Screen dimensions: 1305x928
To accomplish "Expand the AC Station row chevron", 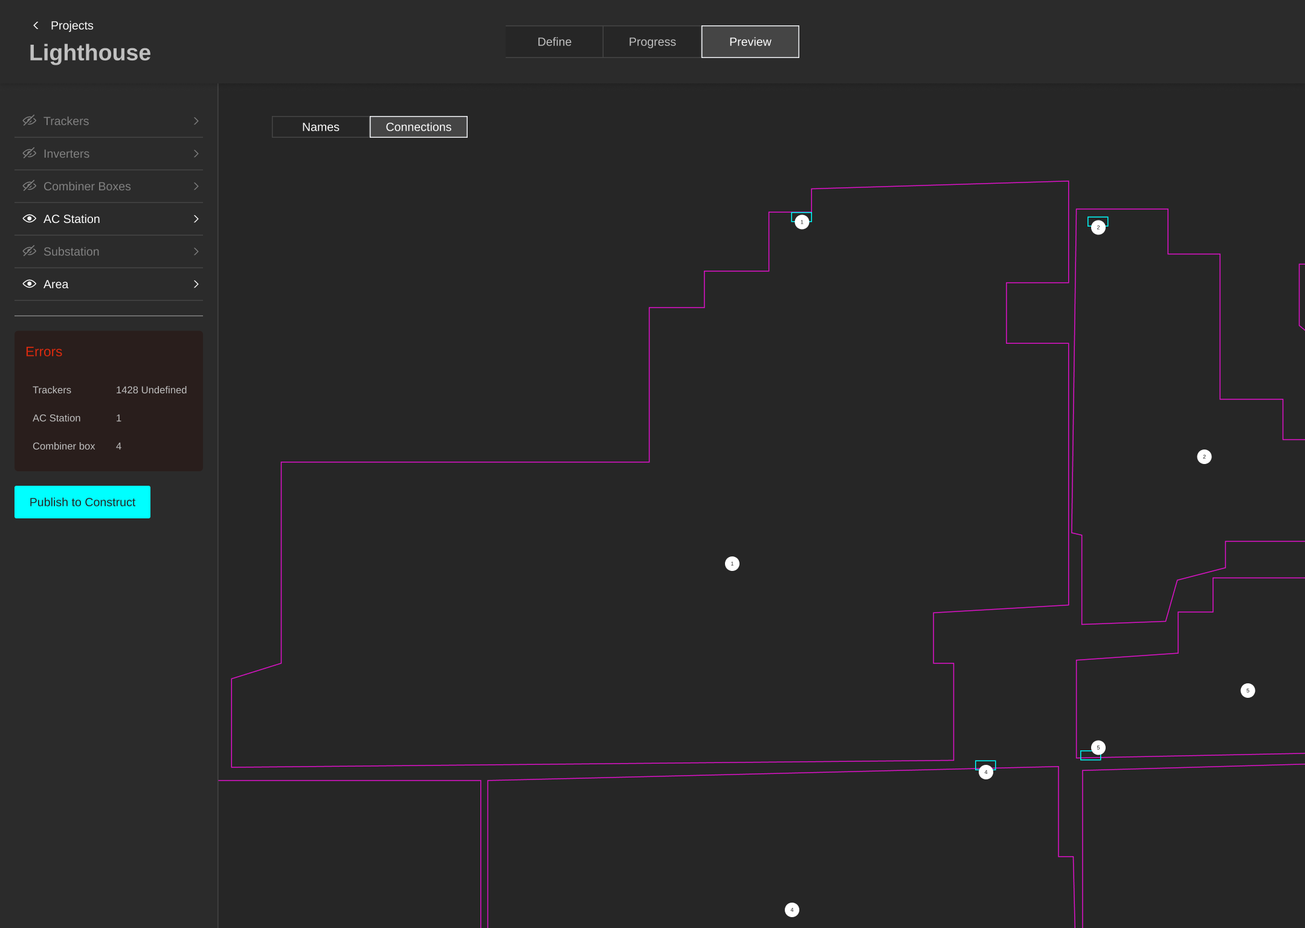I will tap(196, 219).
